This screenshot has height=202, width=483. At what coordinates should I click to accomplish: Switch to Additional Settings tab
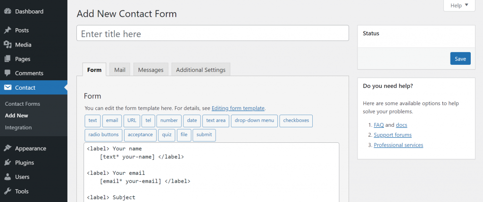pos(201,70)
